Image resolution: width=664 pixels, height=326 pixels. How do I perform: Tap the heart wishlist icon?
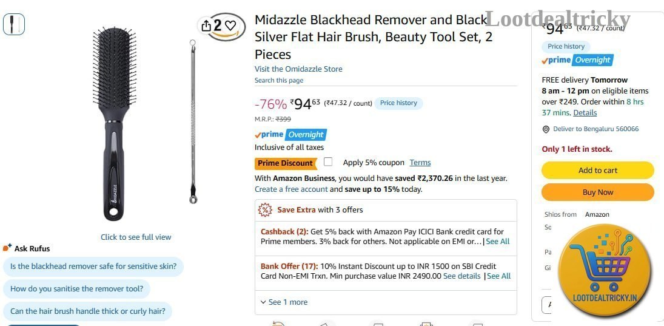click(230, 26)
